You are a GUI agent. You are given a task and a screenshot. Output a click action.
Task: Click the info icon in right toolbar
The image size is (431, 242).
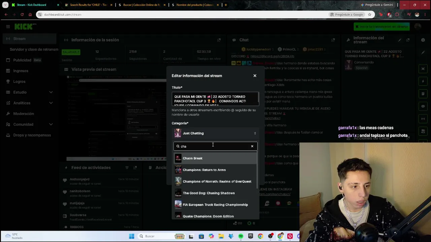click(x=423, y=40)
